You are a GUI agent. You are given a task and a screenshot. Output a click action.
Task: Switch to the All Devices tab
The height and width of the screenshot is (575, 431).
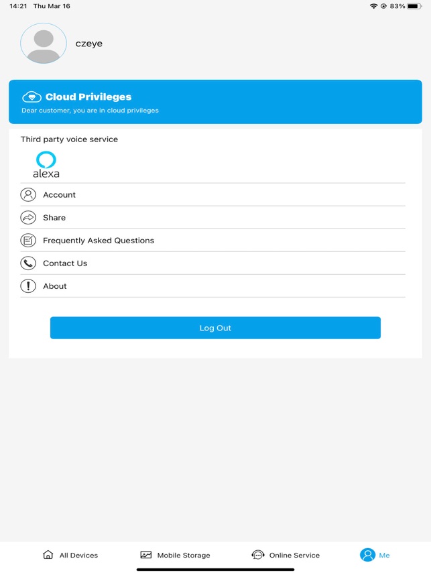(70, 555)
